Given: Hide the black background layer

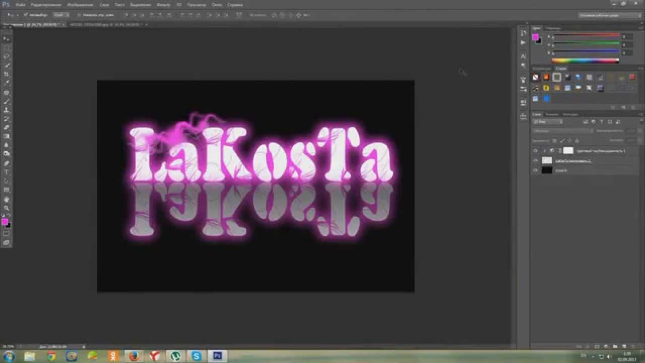Looking at the screenshot, I should coord(535,170).
